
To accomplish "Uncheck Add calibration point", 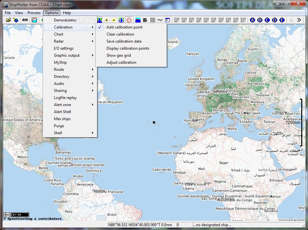I will click(131, 27).
